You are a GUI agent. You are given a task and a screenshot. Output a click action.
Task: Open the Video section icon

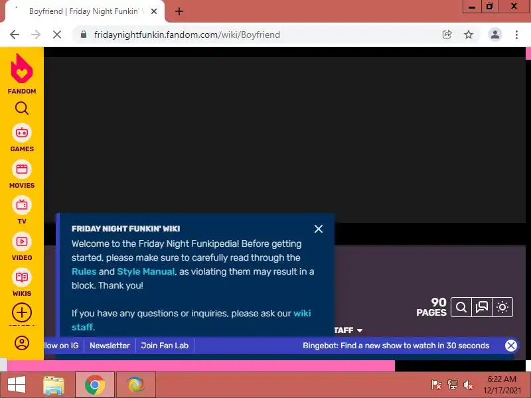click(x=22, y=241)
